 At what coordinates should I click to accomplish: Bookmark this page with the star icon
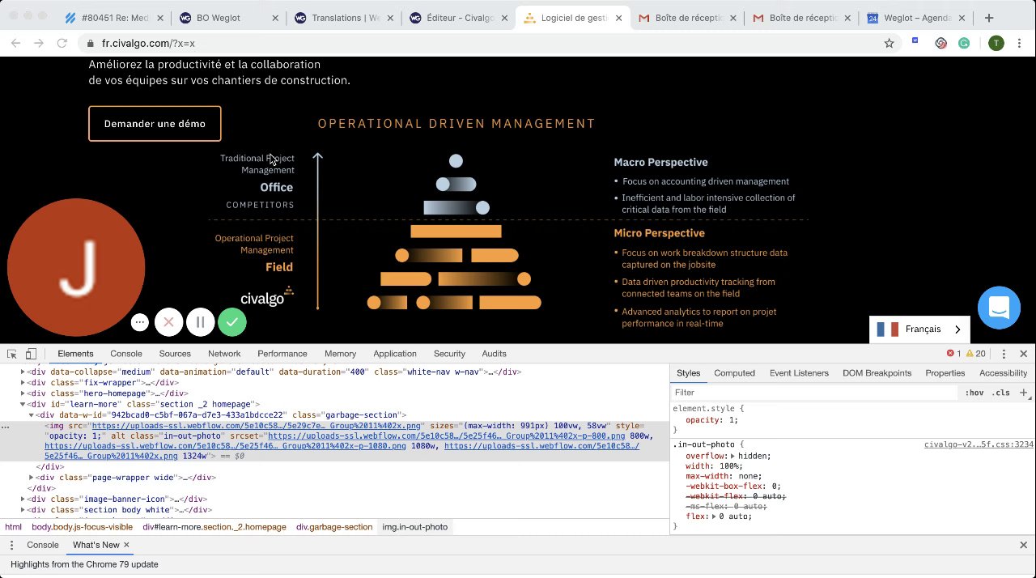tap(889, 44)
